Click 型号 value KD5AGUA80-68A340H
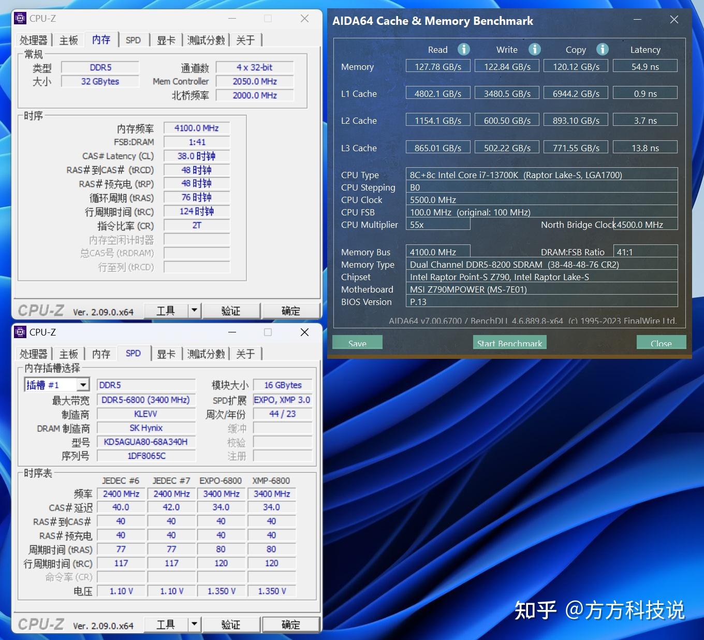Image resolution: width=704 pixels, height=640 pixels. click(x=146, y=442)
